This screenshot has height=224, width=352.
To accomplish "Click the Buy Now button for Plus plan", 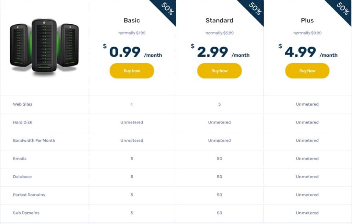I will click(x=307, y=71).
